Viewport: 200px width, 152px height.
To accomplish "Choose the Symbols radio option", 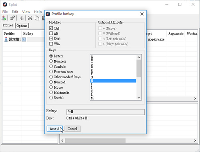I will (51, 66).
